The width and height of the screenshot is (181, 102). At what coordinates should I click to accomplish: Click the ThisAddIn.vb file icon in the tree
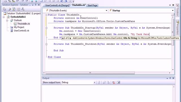tap(15, 24)
